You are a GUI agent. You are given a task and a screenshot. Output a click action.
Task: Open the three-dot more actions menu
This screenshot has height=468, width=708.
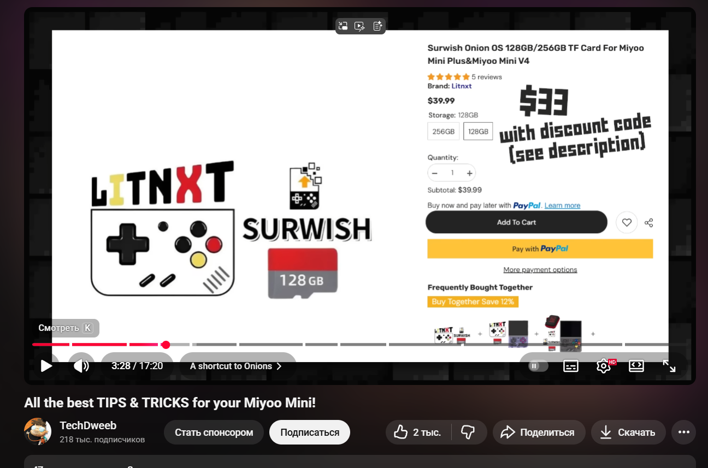tap(684, 433)
